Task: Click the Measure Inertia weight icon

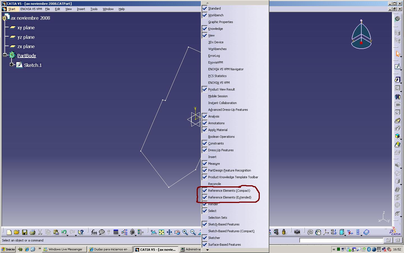Action: point(284,232)
